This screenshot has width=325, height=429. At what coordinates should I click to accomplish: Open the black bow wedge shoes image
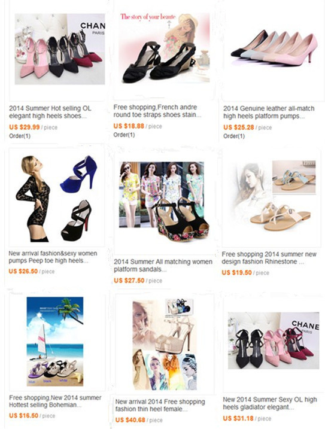(x=164, y=48)
